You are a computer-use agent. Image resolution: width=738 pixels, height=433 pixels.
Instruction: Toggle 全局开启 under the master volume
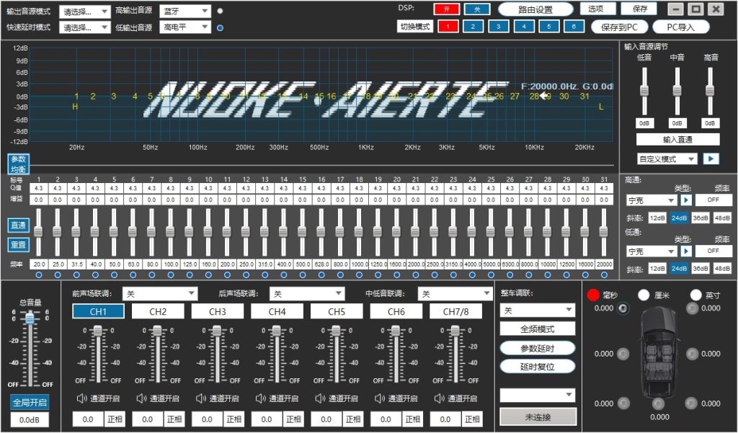tap(30, 403)
